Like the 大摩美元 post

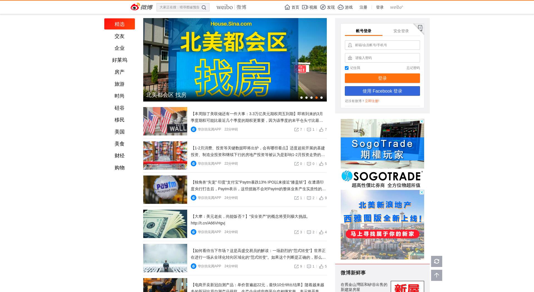pos(321,232)
